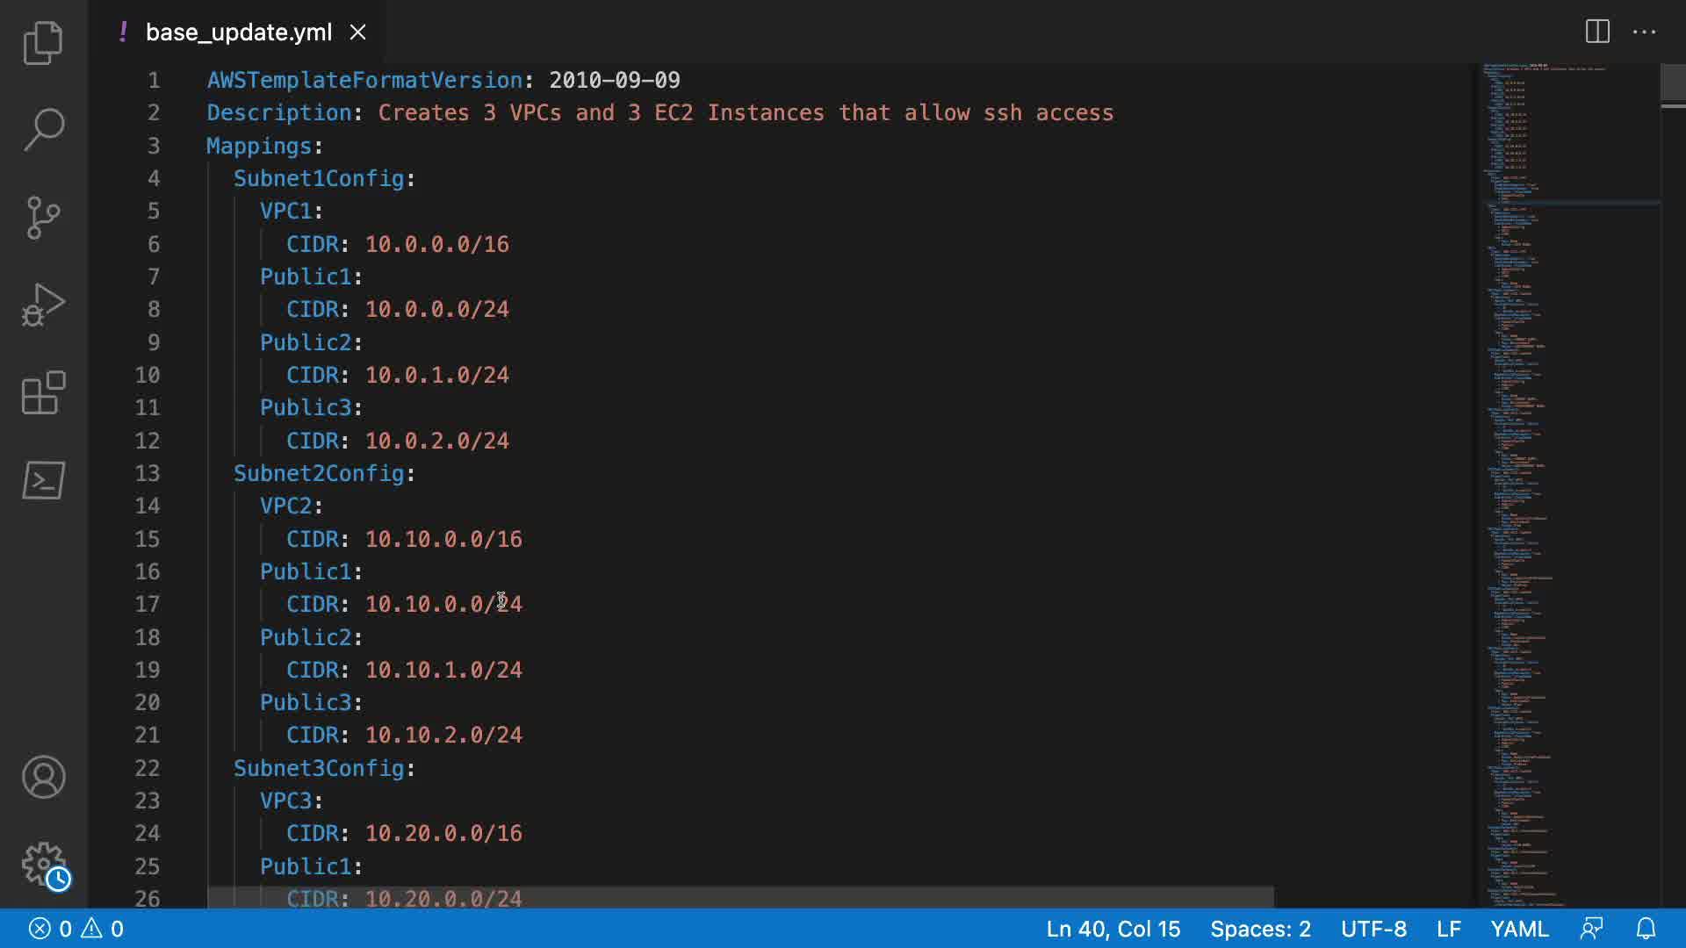Select YAML language mode
Screen dimensions: 1686x948
click(x=1519, y=929)
